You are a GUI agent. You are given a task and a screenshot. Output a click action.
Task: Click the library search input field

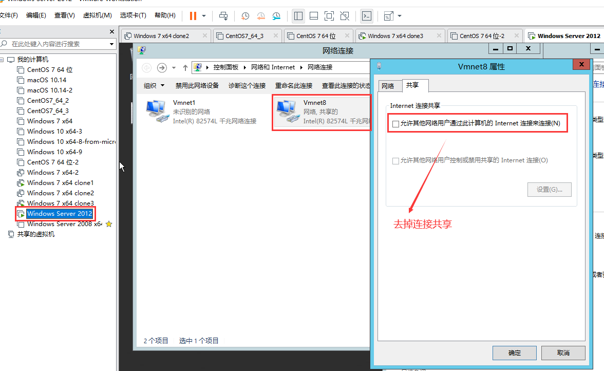[x=58, y=44]
